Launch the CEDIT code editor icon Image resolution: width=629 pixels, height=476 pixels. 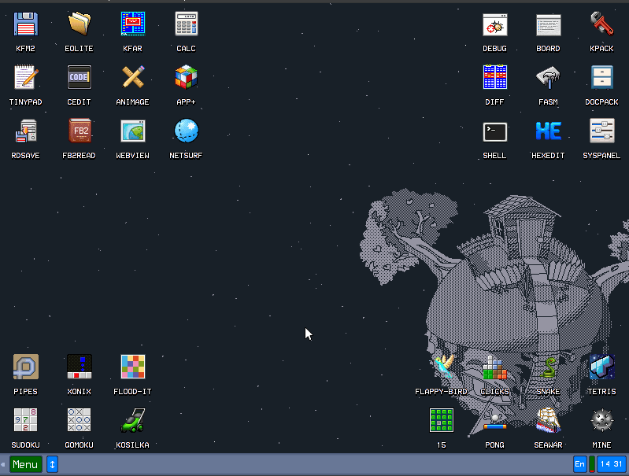tap(79, 77)
